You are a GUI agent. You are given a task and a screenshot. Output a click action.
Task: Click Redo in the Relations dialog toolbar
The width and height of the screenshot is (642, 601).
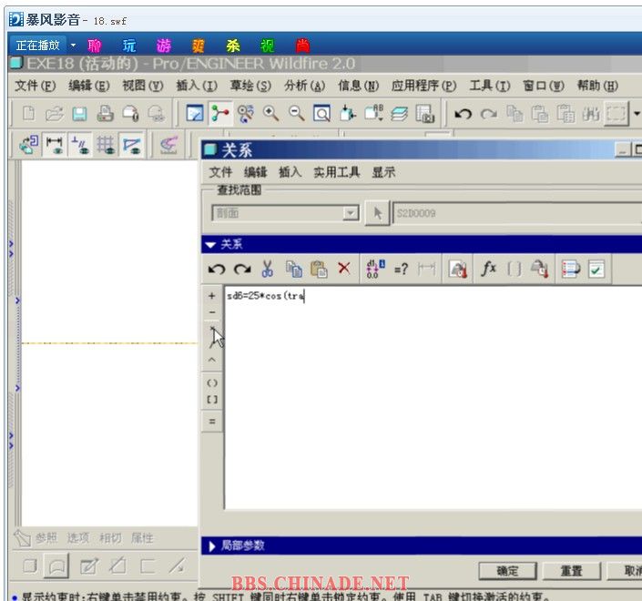(242, 270)
